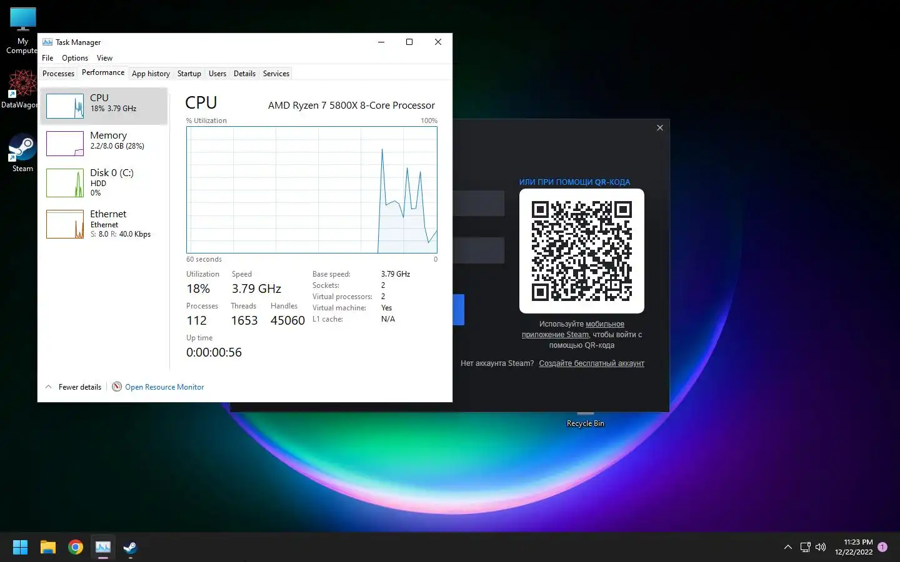Open DataWagon desktop shortcut
This screenshot has height=562, width=900.
pyautogui.click(x=21, y=89)
